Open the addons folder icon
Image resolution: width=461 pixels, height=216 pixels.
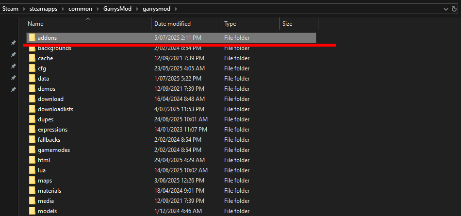click(x=32, y=37)
